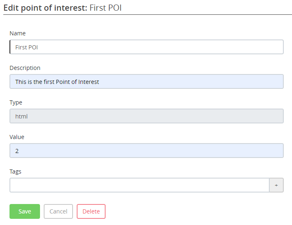The height and width of the screenshot is (225, 292).
Task: Click the plus button beside the Tags field
Action: (276, 185)
